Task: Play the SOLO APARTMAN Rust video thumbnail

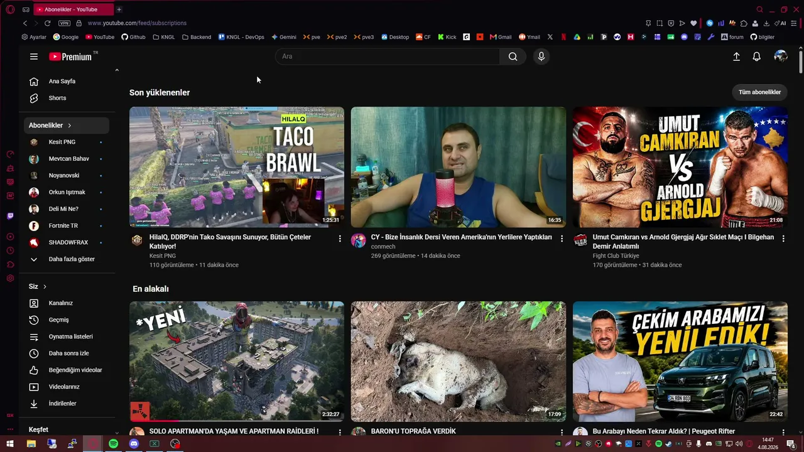Action: coord(237,362)
